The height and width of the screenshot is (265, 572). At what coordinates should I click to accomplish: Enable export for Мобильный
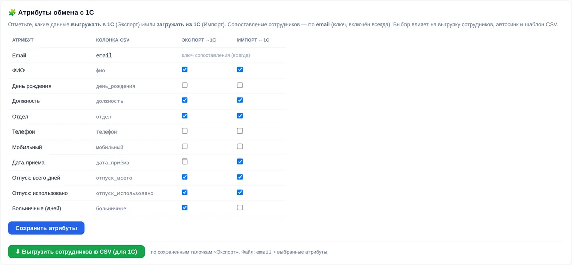pos(185,146)
